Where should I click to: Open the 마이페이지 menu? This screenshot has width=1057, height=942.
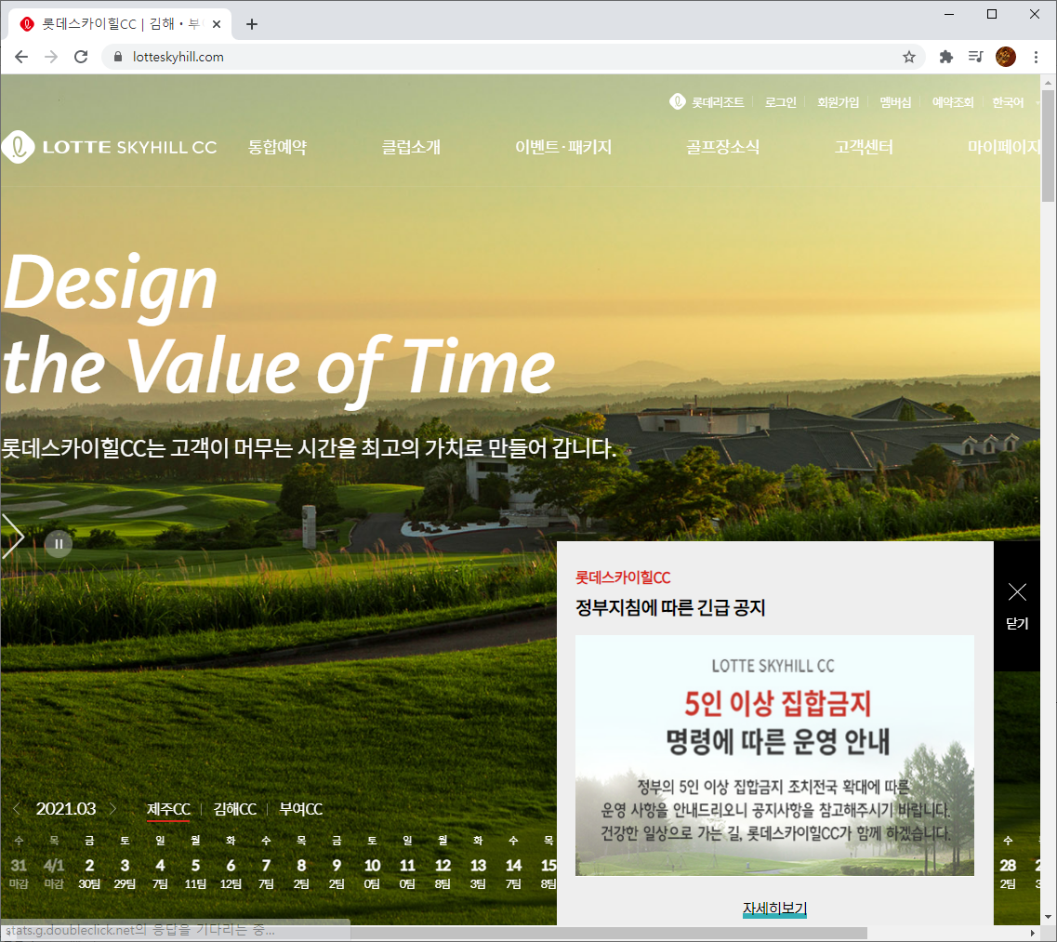(1004, 147)
